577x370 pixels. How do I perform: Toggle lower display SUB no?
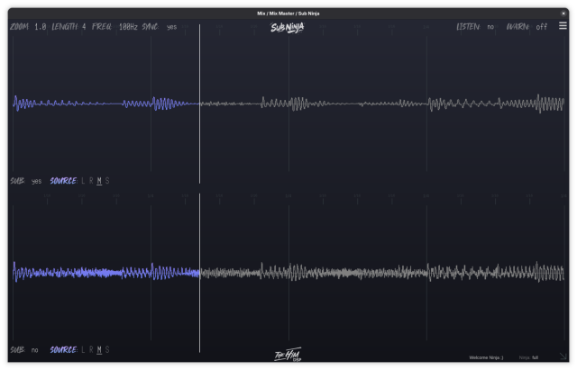tap(34, 350)
